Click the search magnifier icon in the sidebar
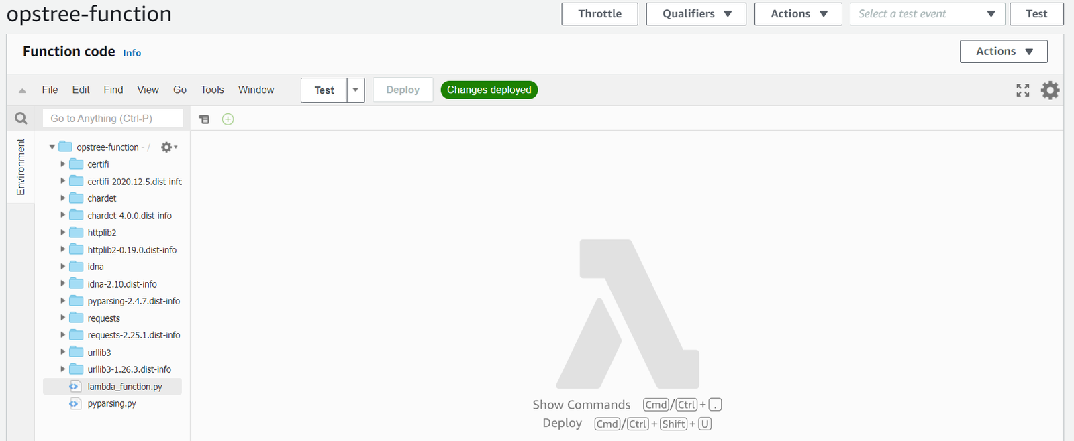 click(x=21, y=119)
